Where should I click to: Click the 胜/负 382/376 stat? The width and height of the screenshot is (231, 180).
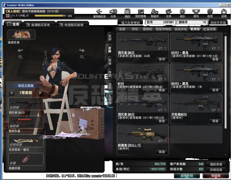(x=140, y=164)
